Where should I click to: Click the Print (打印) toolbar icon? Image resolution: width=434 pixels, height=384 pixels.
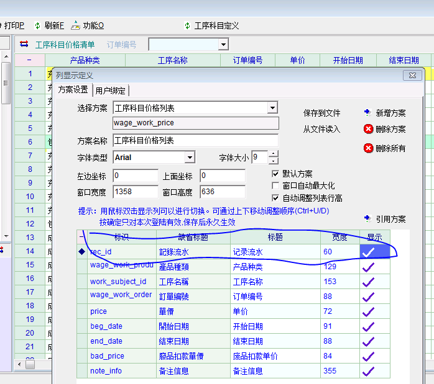pyautogui.click(x=14, y=25)
